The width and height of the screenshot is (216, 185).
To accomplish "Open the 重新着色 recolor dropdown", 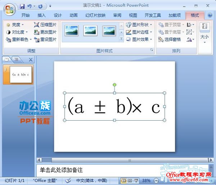I will pyautogui.click(x=19, y=40).
